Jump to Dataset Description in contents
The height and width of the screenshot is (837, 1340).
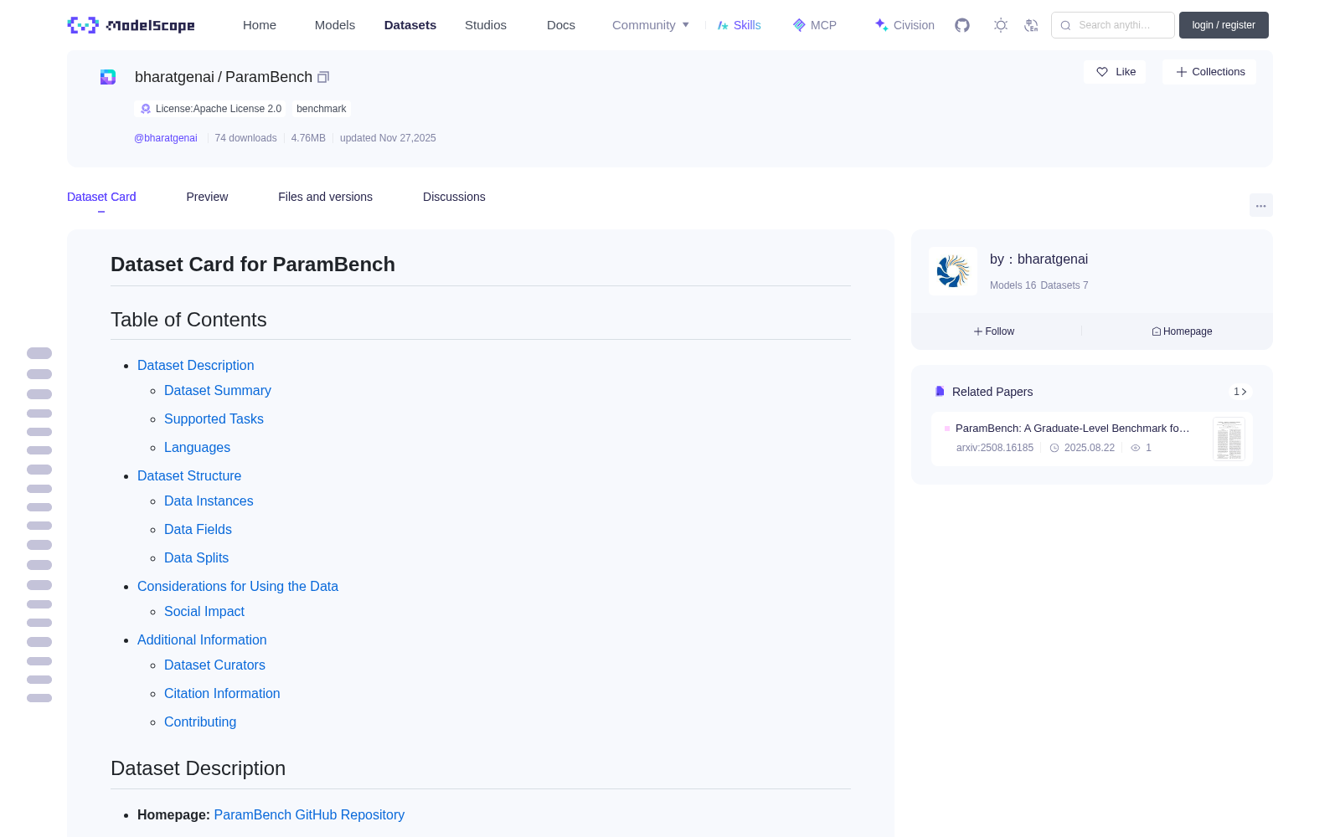pyautogui.click(x=195, y=365)
